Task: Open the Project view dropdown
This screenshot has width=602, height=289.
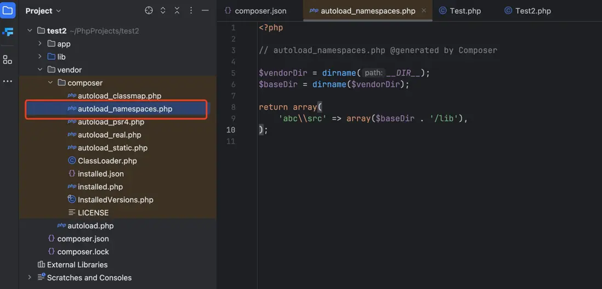Action: (43, 11)
